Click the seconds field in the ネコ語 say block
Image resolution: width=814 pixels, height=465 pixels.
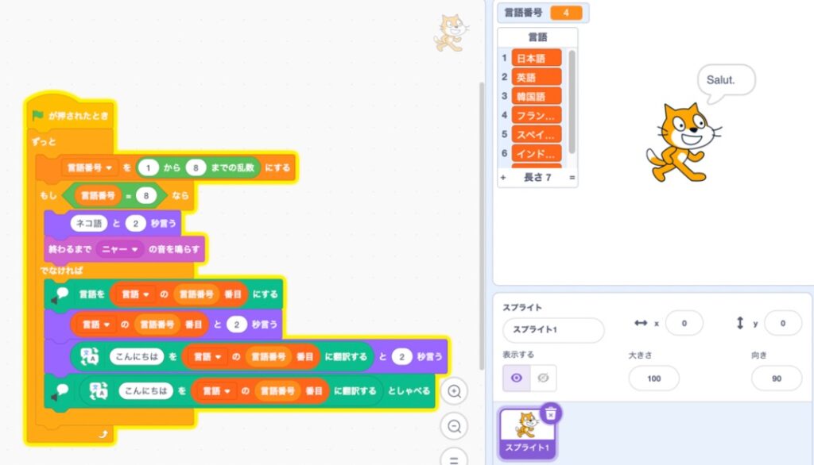tap(135, 224)
